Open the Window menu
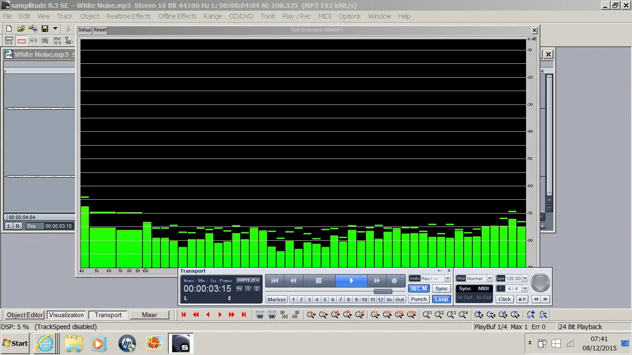 (x=379, y=16)
